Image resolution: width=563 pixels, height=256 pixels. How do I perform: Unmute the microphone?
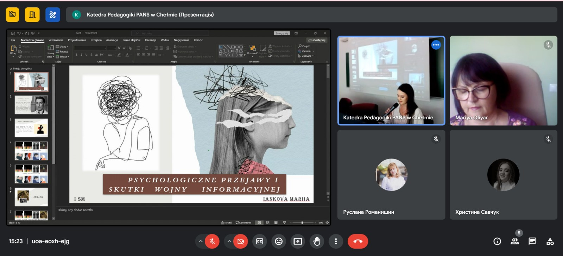pos(212,241)
